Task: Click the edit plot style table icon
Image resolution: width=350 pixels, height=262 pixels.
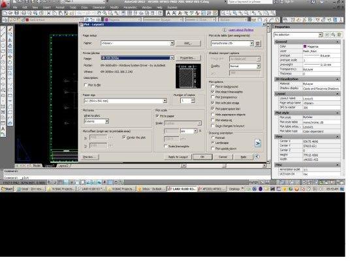Action: [258, 44]
